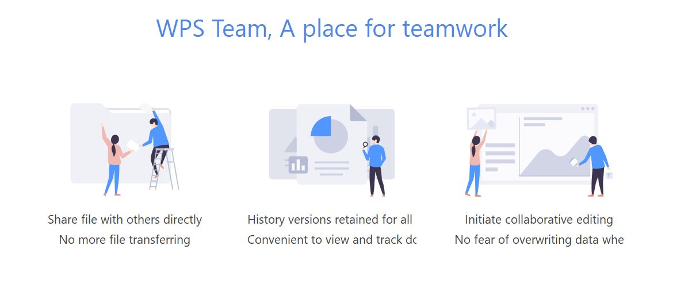Click 'No fear of overwriting data' text
This screenshot has width=673, height=303.
coord(526,239)
